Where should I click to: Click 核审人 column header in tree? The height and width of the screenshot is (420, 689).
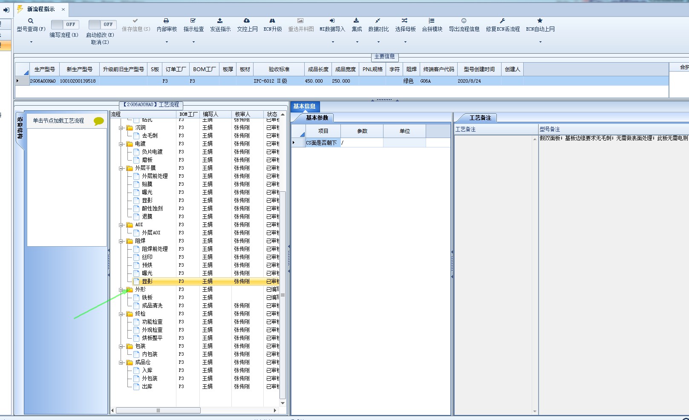(248, 114)
